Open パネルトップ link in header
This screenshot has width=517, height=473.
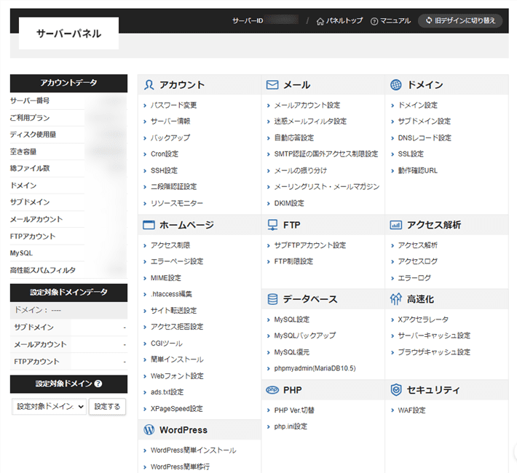click(339, 21)
